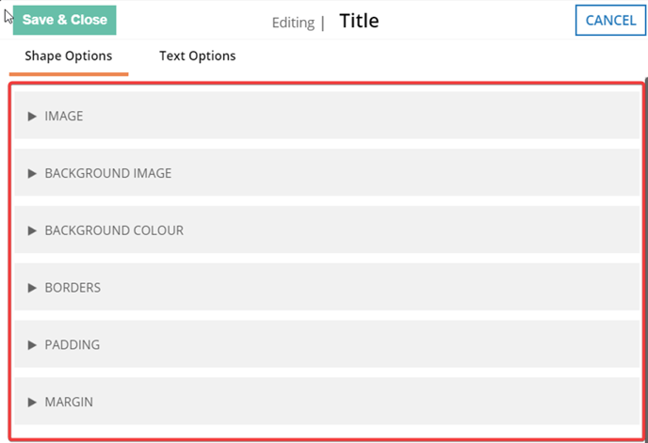Expand IMAGE section using its triangle arrow
Image resolution: width=648 pixels, height=443 pixels.
32,117
